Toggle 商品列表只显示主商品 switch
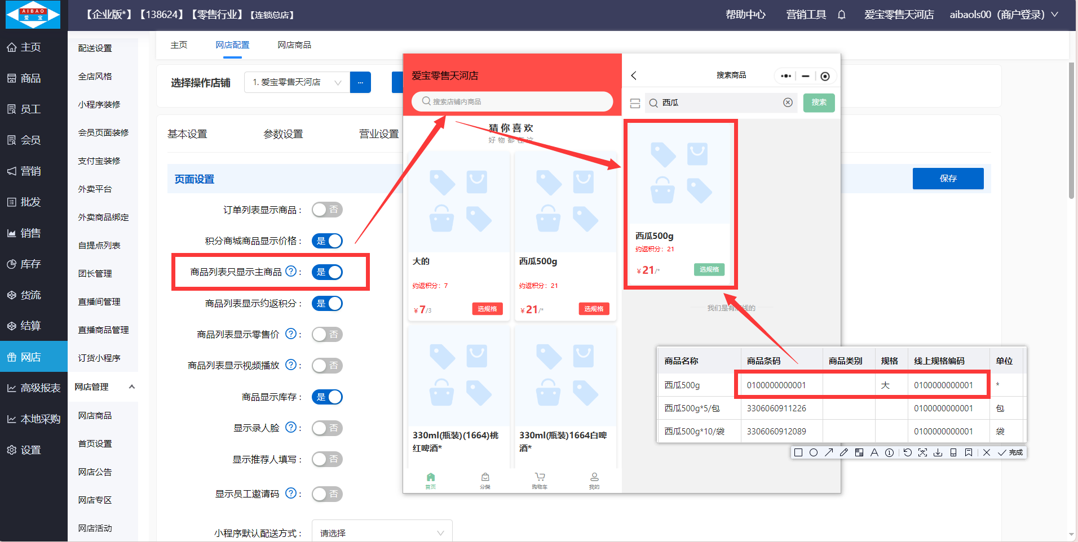Screen dimensions: 1078x542 pos(327,272)
